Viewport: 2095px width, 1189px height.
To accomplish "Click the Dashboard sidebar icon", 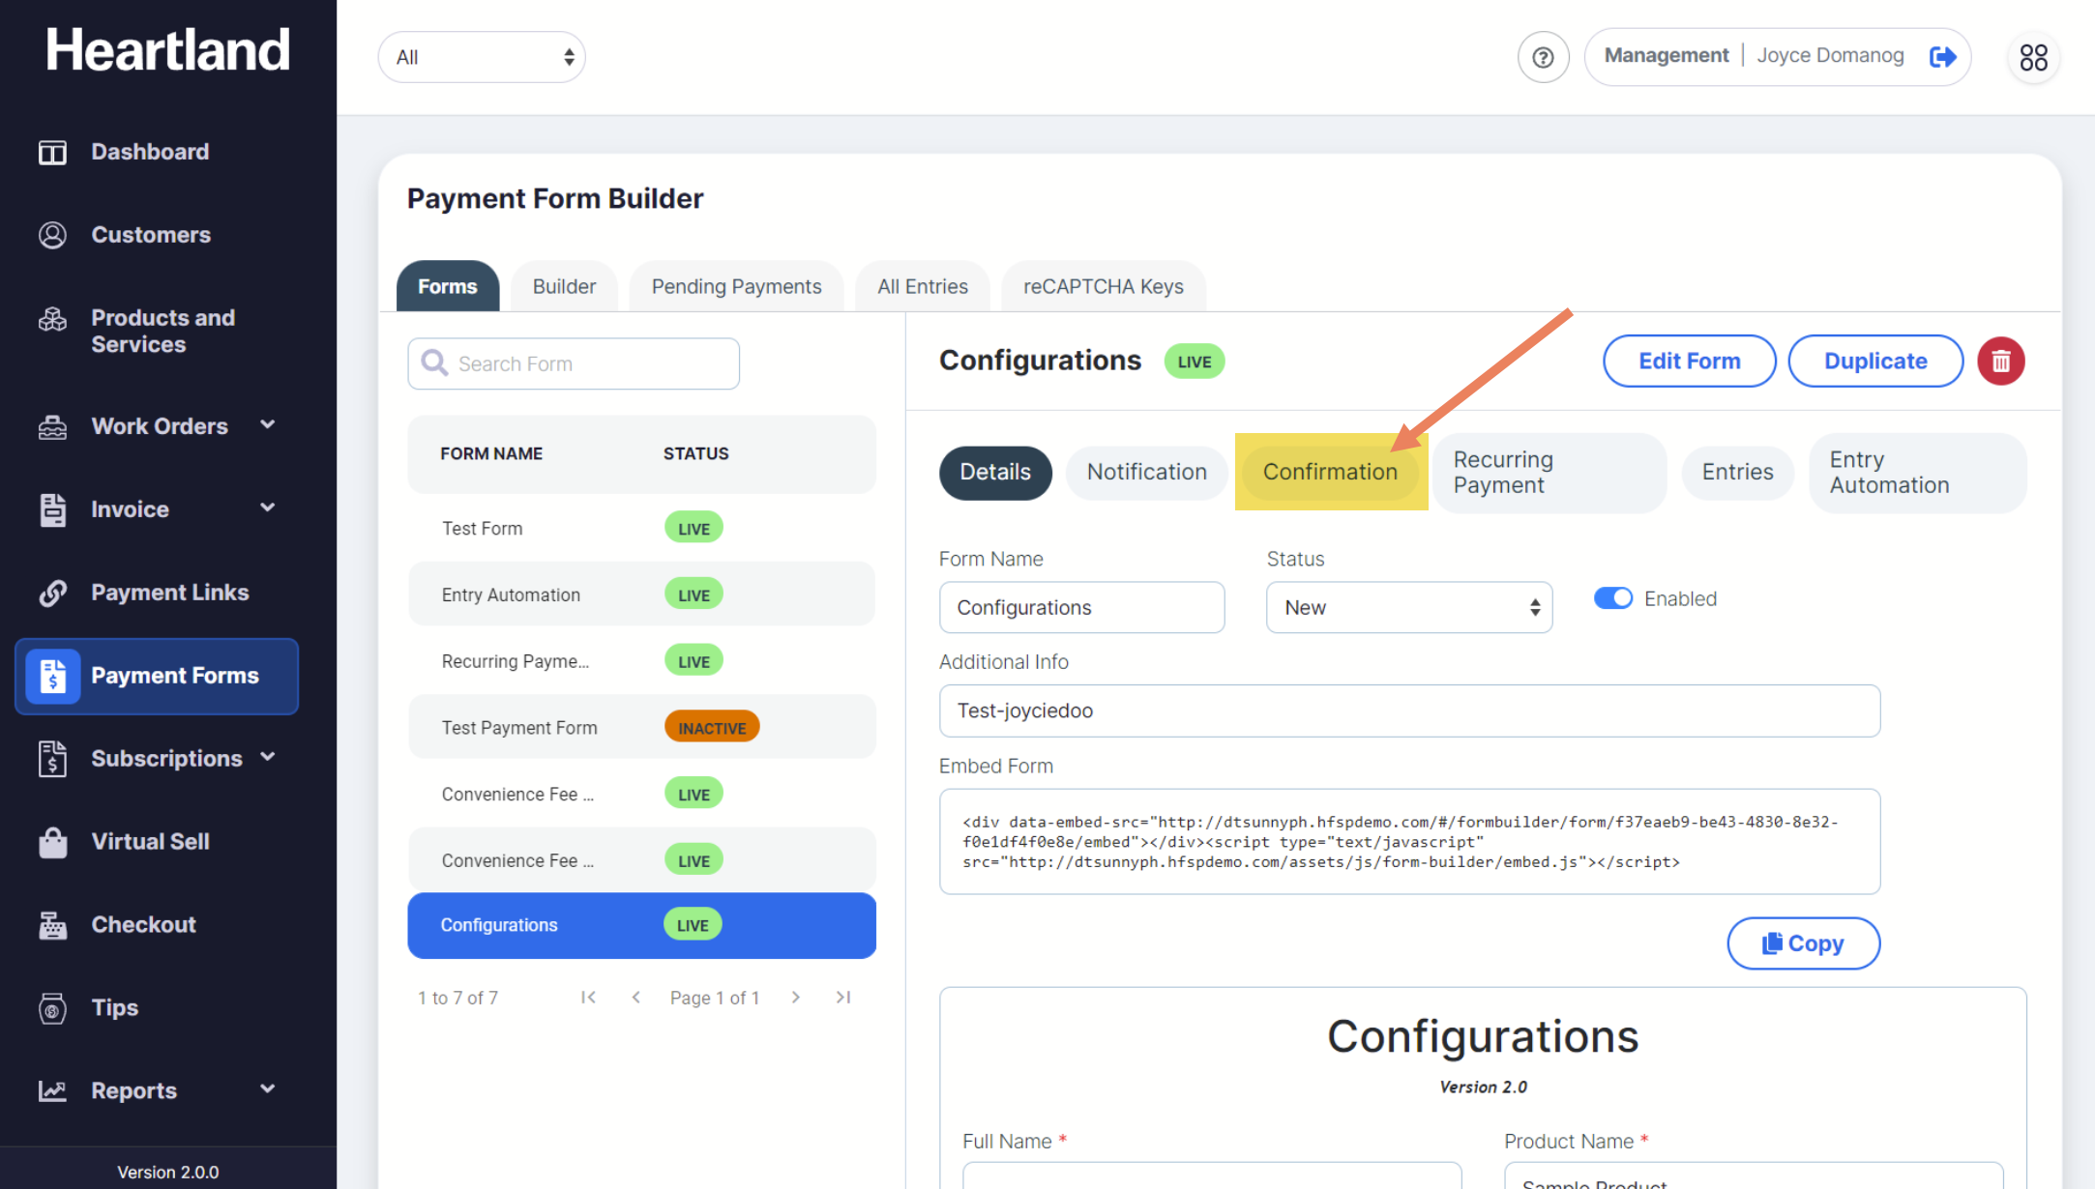I will click(x=52, y=153).
